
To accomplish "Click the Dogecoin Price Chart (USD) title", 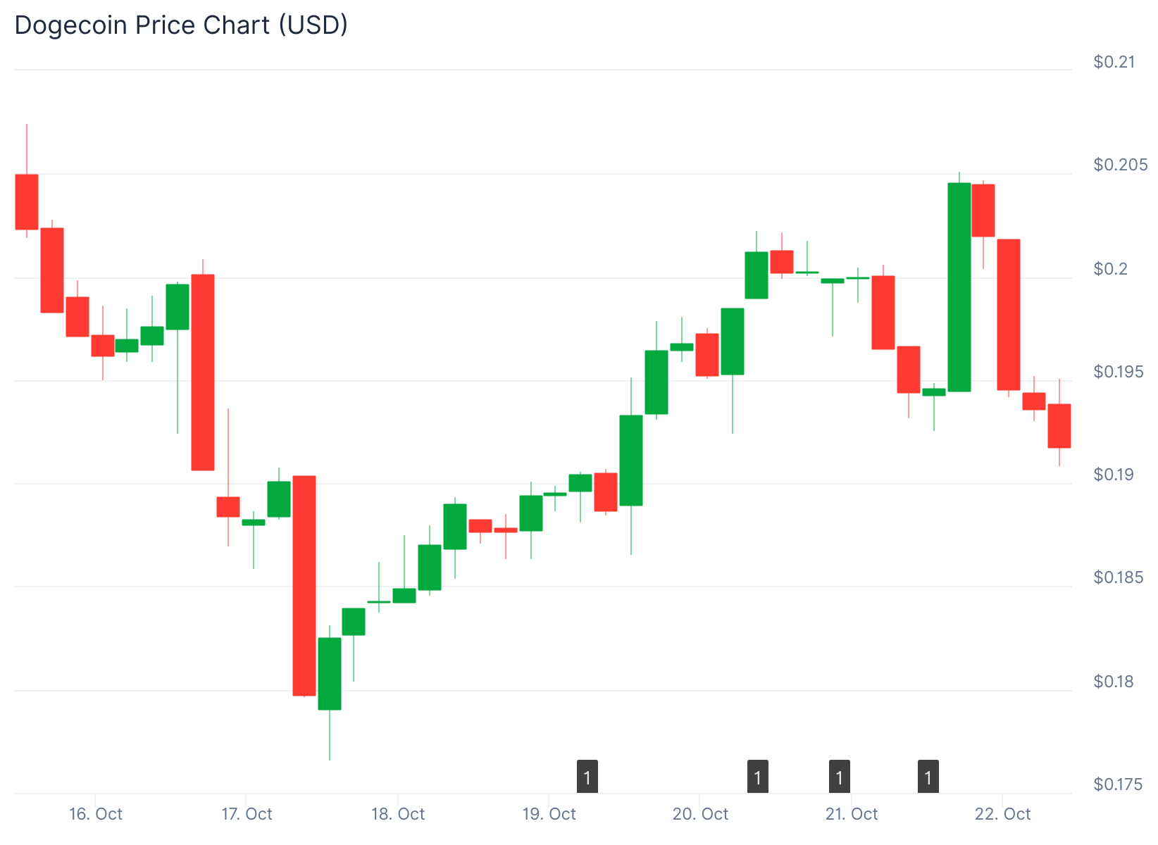I will pos(181,25).
